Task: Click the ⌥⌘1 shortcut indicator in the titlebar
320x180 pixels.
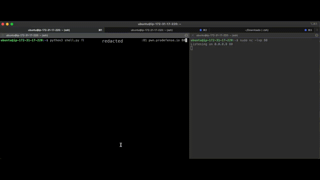Action: point(313,24)
